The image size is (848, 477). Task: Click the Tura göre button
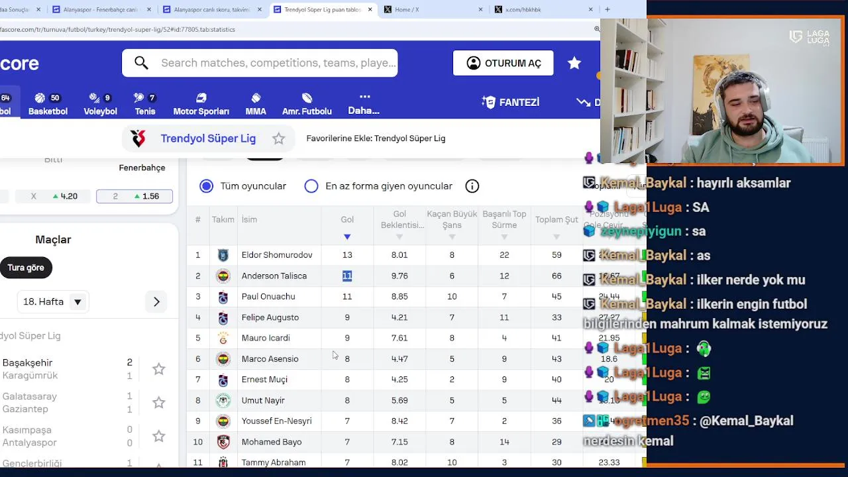click(x=26, y=268)
